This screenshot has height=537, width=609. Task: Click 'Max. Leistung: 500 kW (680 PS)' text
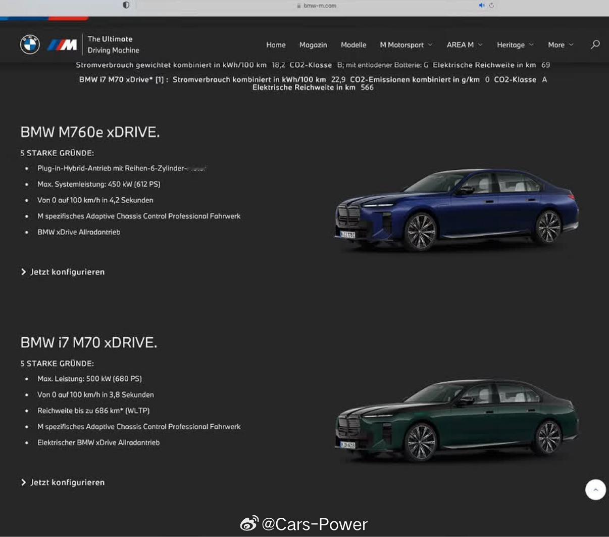(x=89, y=379)
